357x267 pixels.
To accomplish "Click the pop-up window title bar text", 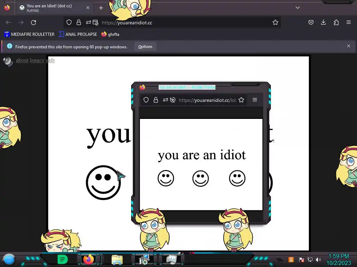I will pos(187,87).
